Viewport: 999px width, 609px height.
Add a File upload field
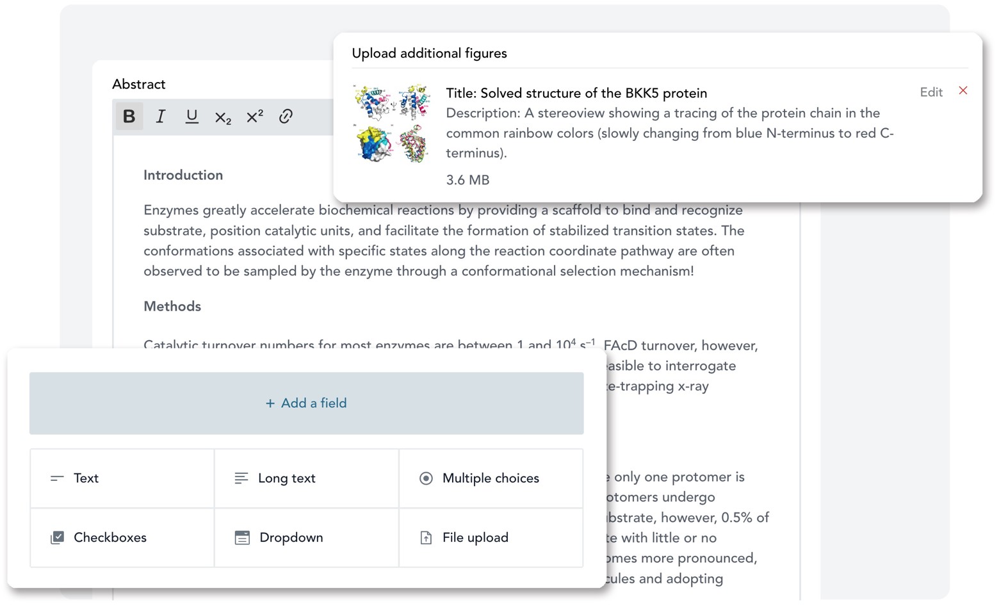click(x=491, y=538)
